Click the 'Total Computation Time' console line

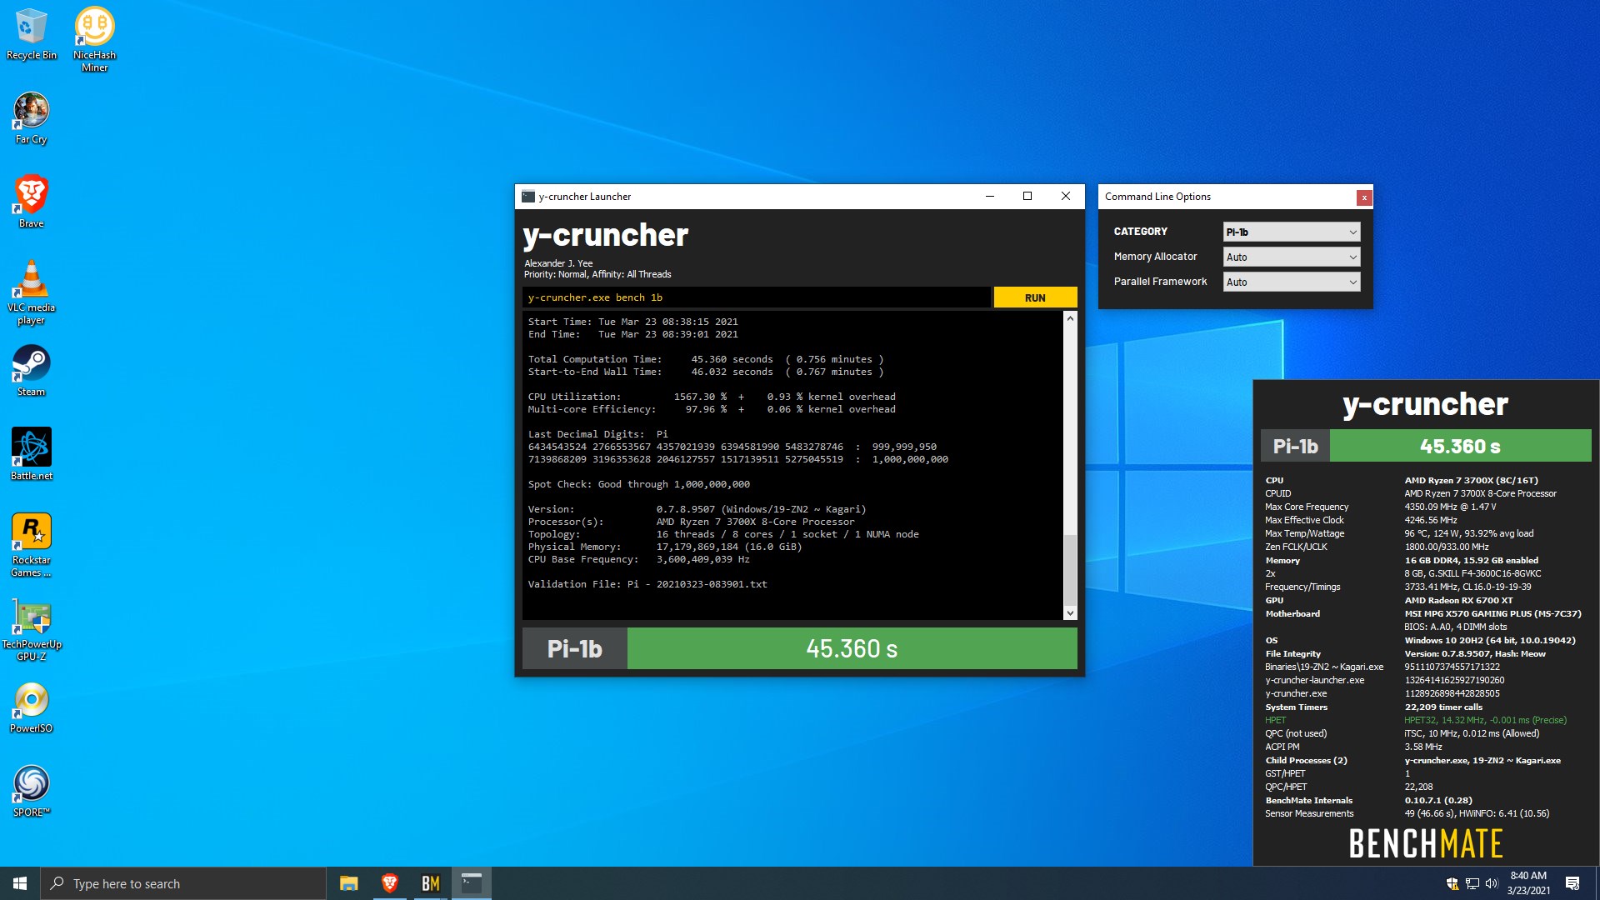(x=705, y=359)
